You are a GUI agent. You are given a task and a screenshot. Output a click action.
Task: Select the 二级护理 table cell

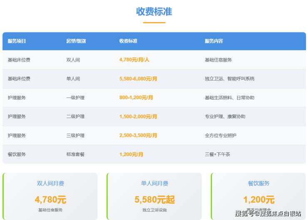[x=75, y=117]
